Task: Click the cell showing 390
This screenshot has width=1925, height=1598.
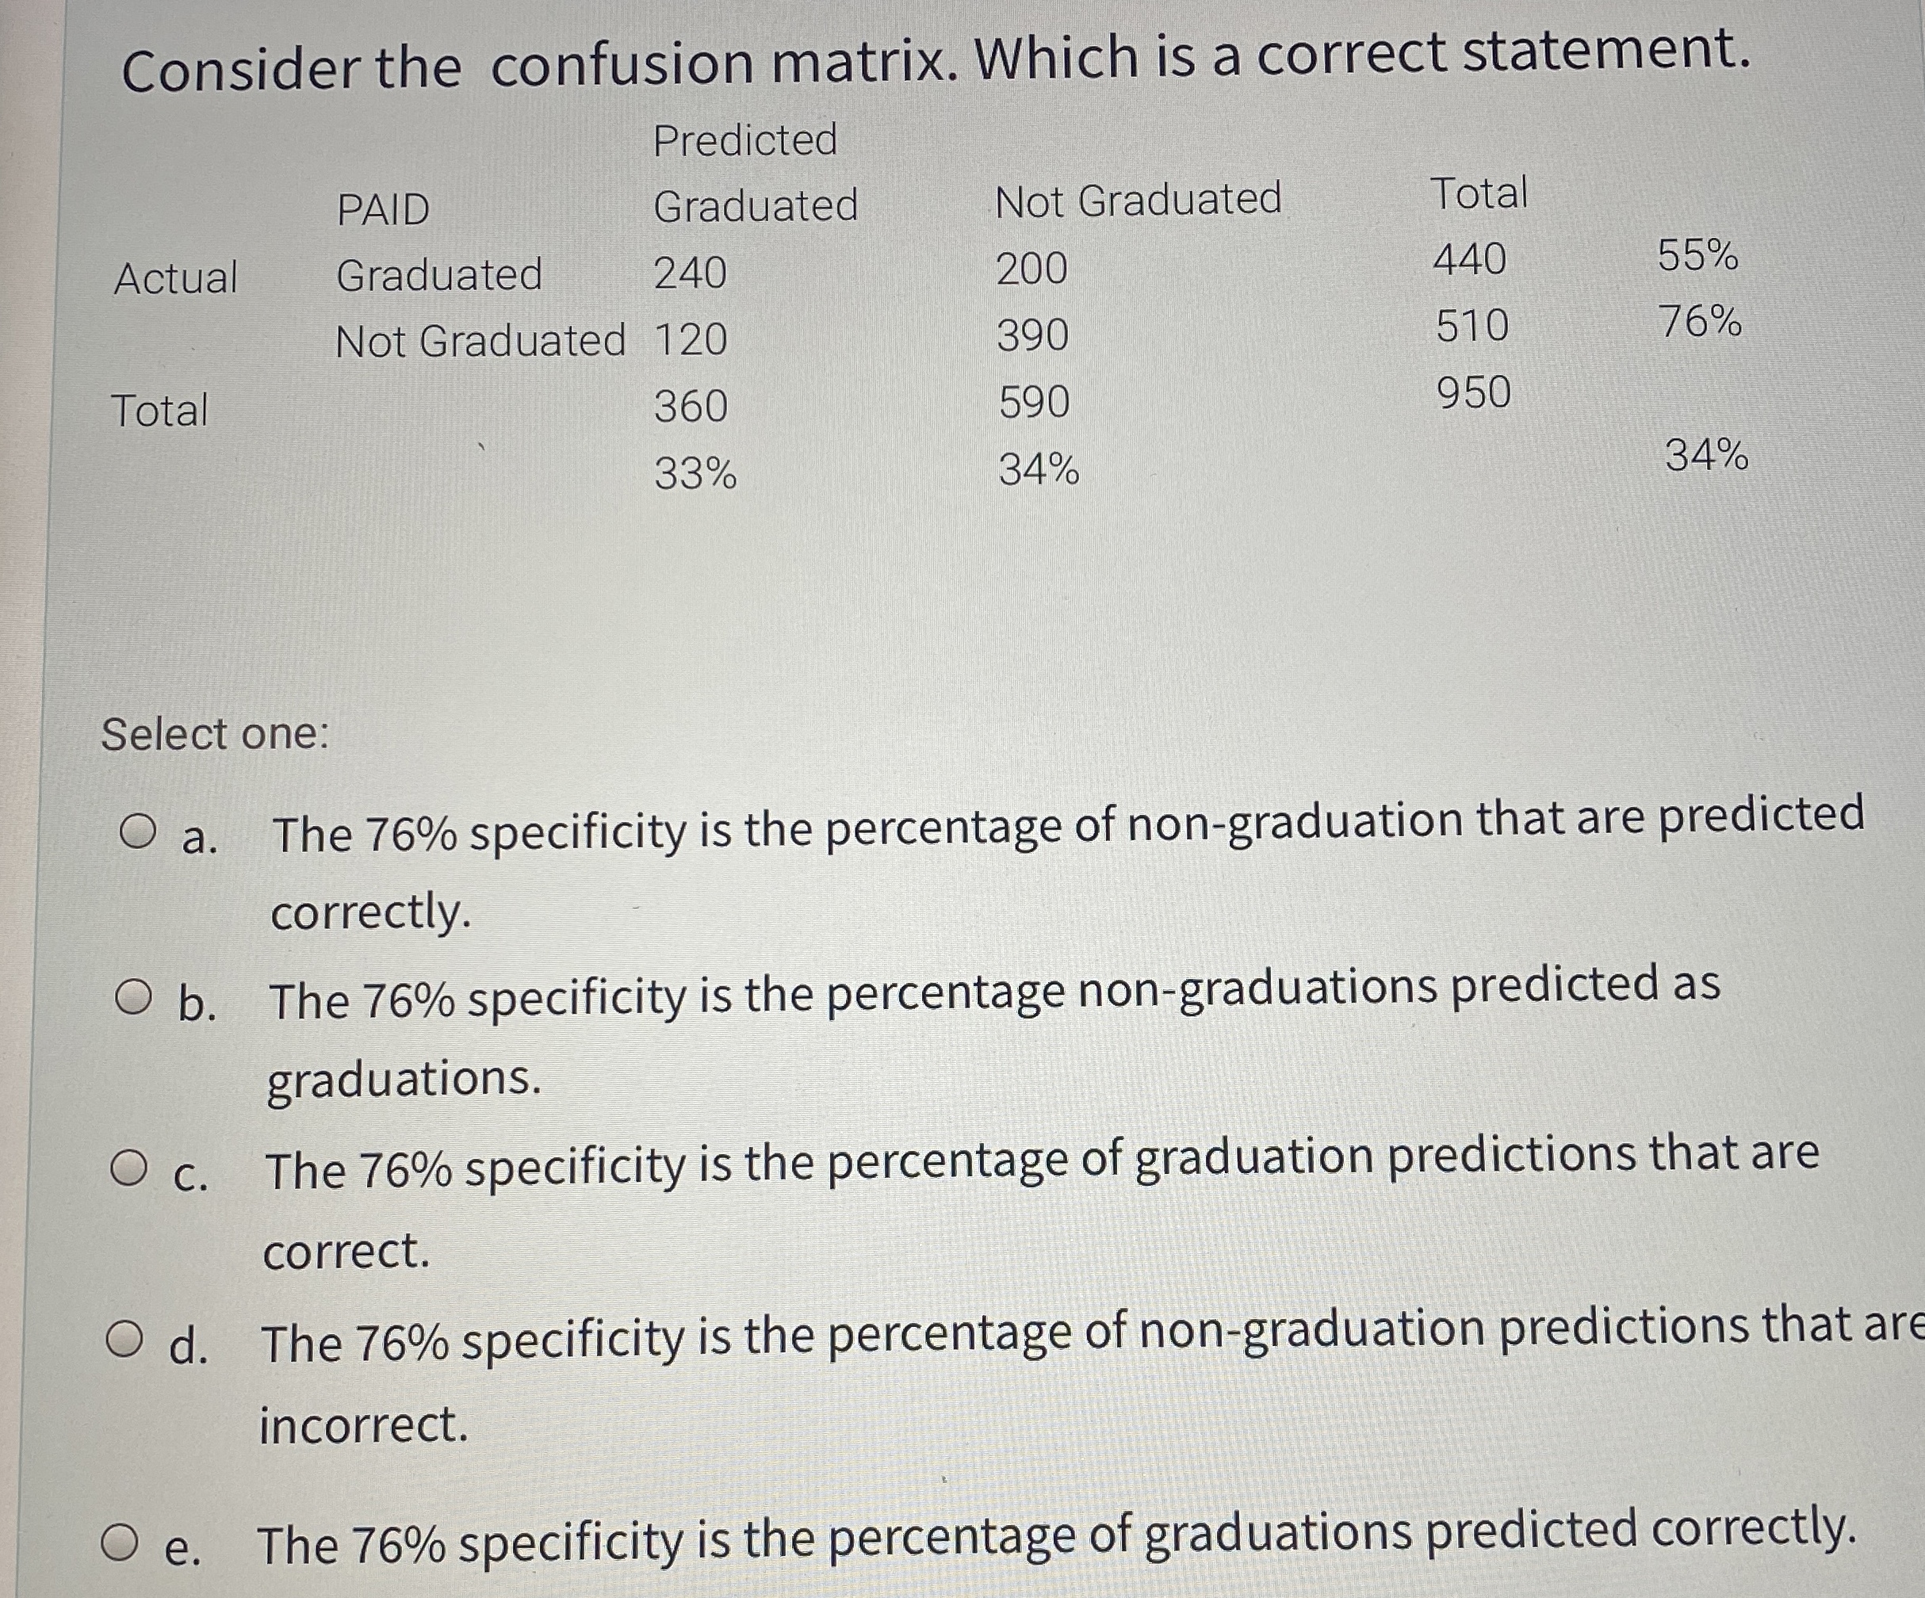Action: (1031, 336)
